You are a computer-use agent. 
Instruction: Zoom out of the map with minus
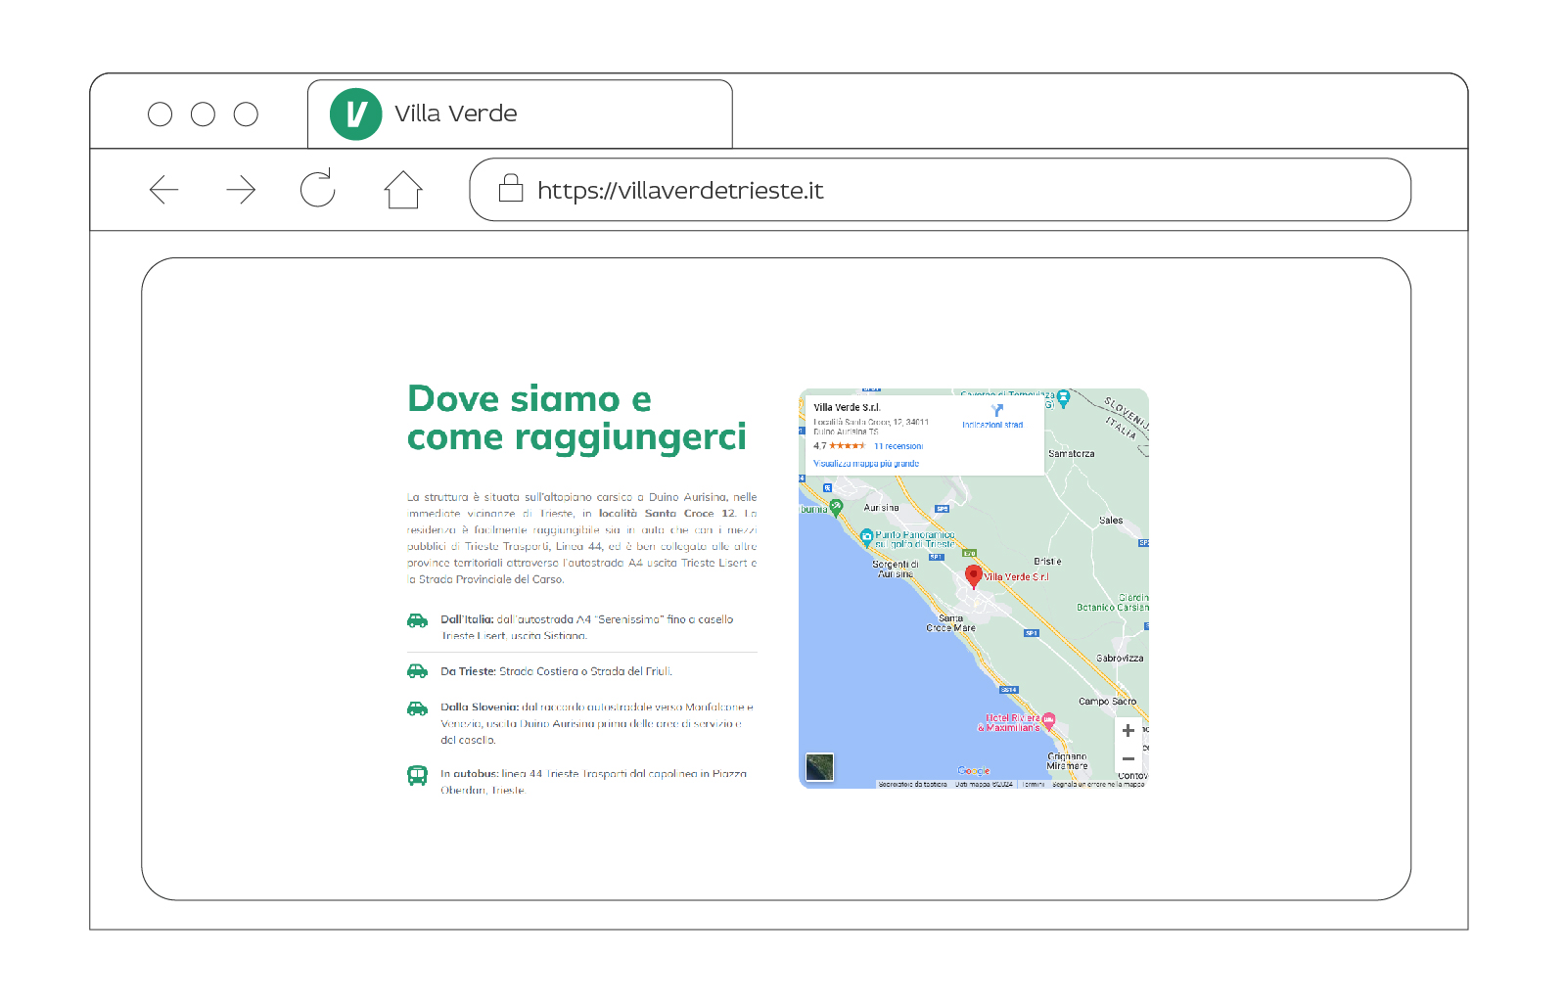pos(1128,759)
